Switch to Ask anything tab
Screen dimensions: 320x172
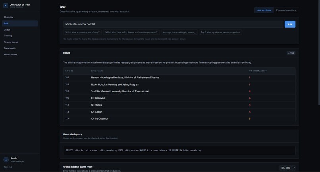[x=264, y=10]
